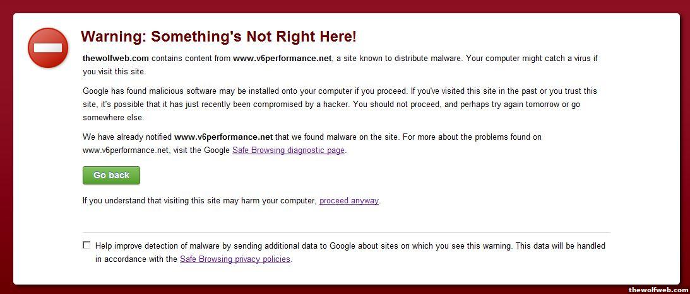Click the red stop warning icon
Viewport: 690px width, 294px height.
[x=47, y=48]
